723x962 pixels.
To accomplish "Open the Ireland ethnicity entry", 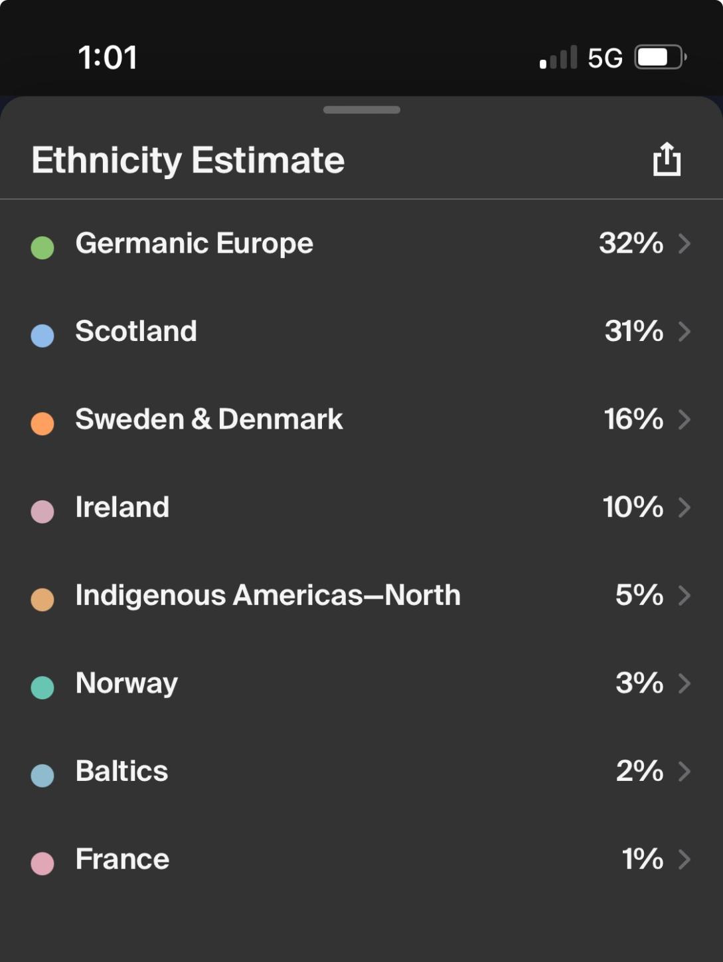I will coord(122,508).
